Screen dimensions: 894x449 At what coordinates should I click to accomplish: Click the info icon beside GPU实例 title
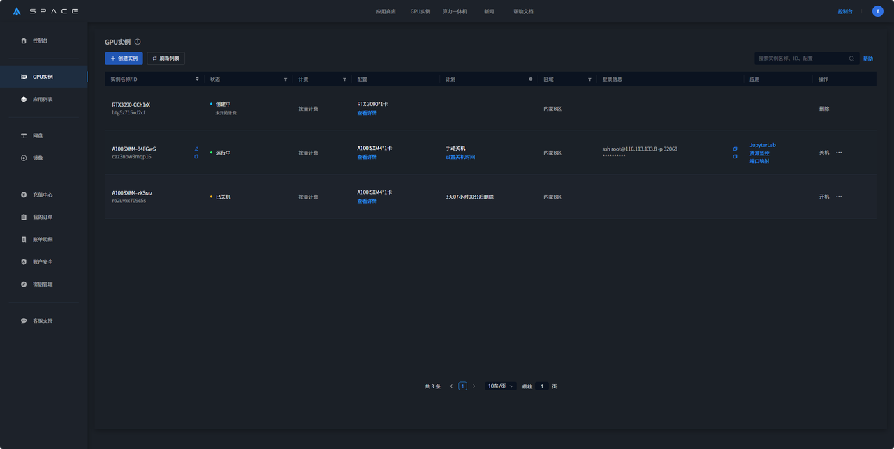(x=138, y=42)
